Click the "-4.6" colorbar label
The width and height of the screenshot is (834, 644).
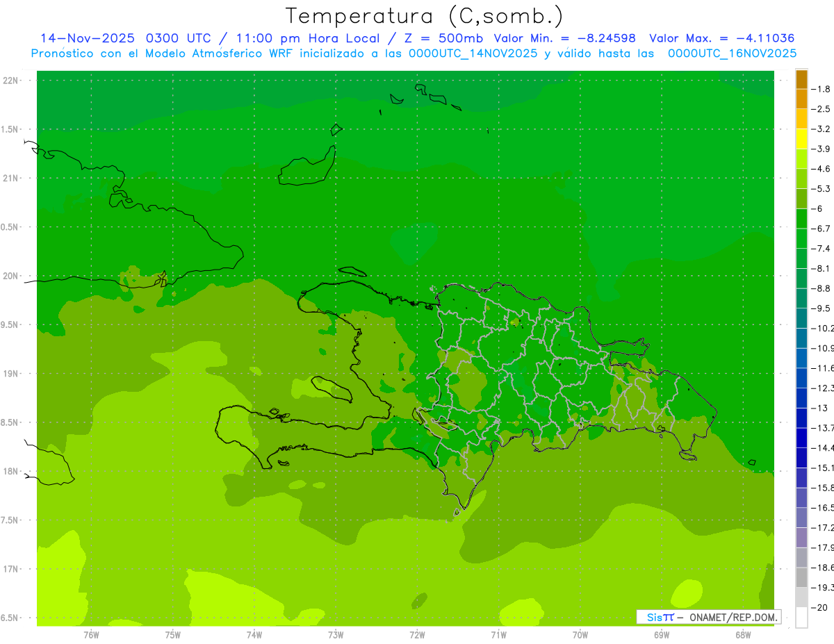[x=820, y=169]
